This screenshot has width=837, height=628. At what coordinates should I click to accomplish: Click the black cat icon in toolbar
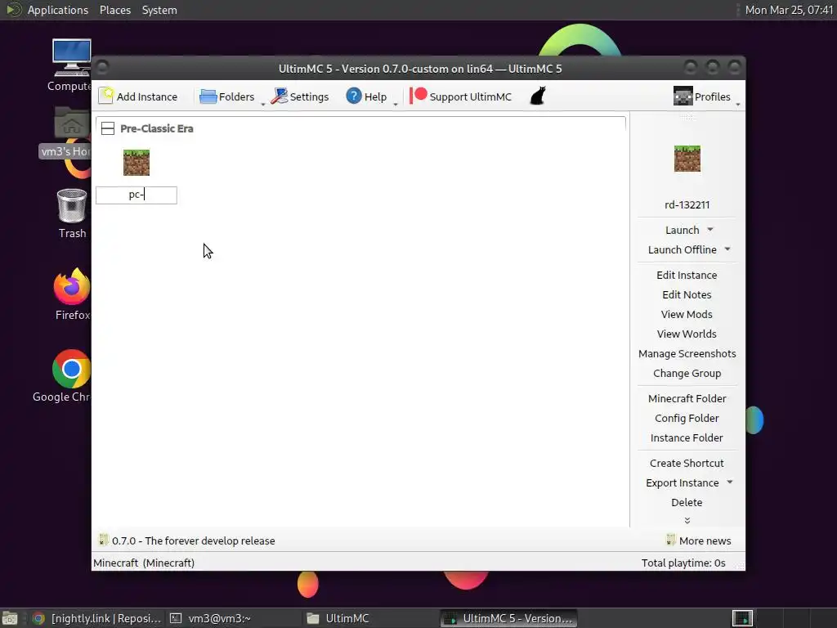[x=538, y=96]
